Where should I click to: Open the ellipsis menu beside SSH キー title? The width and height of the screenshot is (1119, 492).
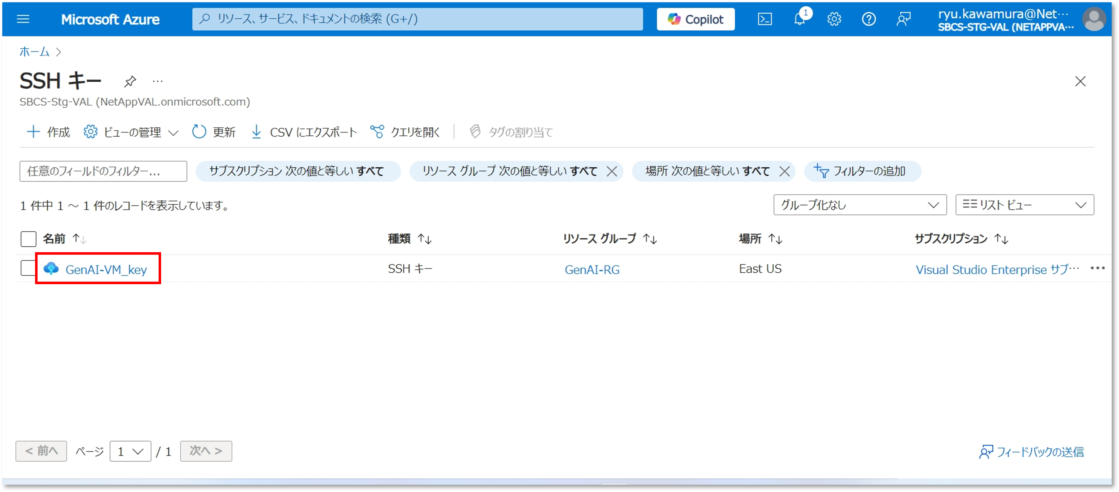click(158, 81)
